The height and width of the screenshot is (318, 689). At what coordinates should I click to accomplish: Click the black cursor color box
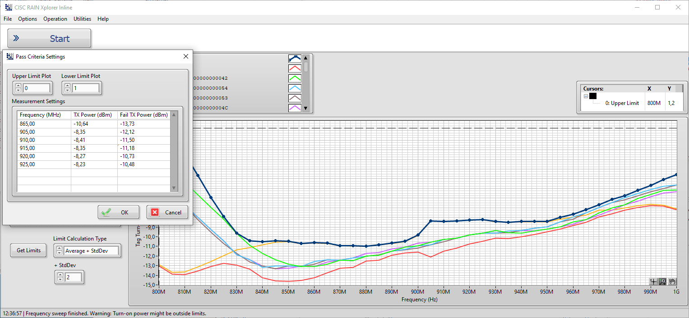593,96
